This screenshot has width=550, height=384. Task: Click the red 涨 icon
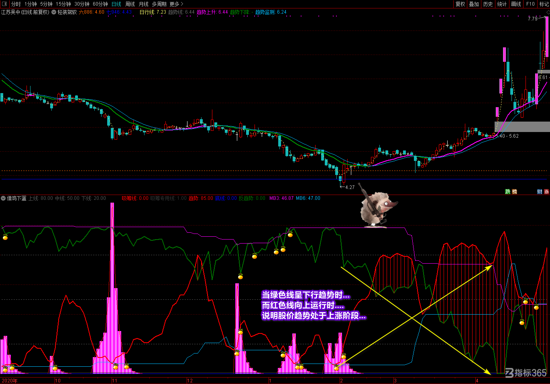point(546,192)
